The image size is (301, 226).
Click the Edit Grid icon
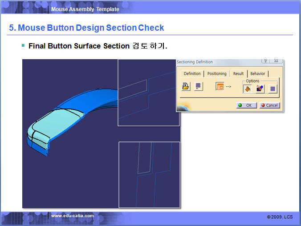pyautogui.click(x=199, y=86)
